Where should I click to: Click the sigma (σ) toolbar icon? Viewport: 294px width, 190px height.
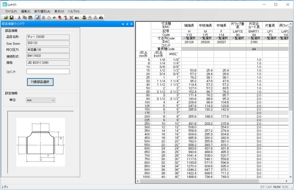pos(54,17)
